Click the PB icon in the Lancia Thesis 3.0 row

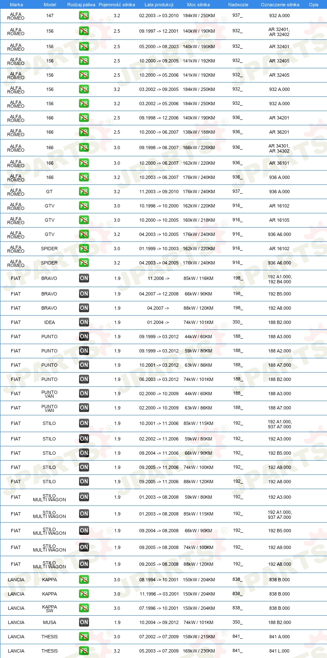click(x=84, y=637)
